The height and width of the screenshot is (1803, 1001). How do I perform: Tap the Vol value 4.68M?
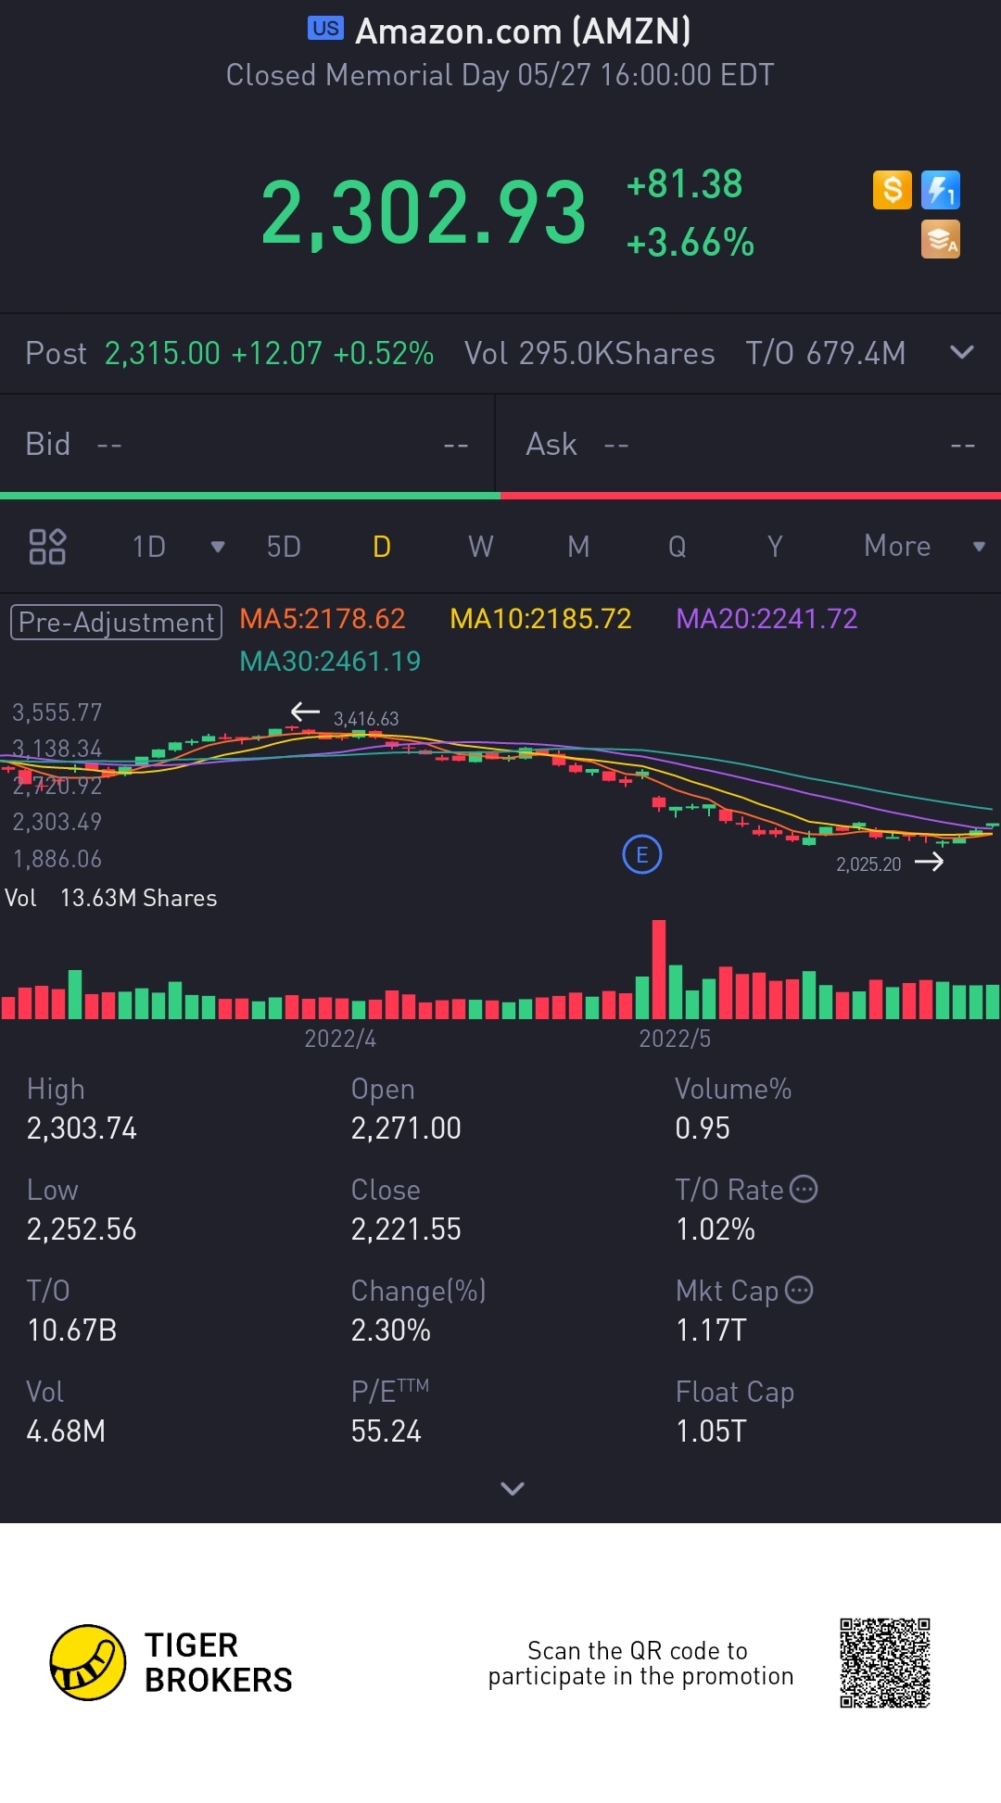click(x=66, y=1431)
